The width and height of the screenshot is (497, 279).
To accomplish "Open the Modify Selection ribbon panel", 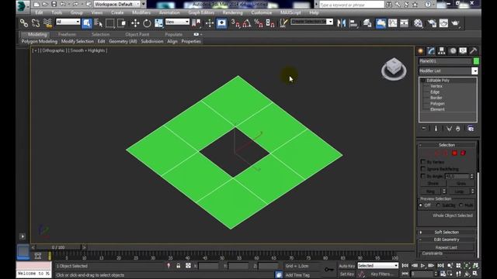I will point(78,41).
